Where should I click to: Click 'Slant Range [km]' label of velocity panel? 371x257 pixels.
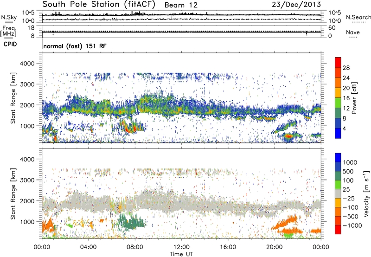pos(13,193)
